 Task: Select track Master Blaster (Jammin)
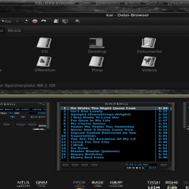click(114, 151)
